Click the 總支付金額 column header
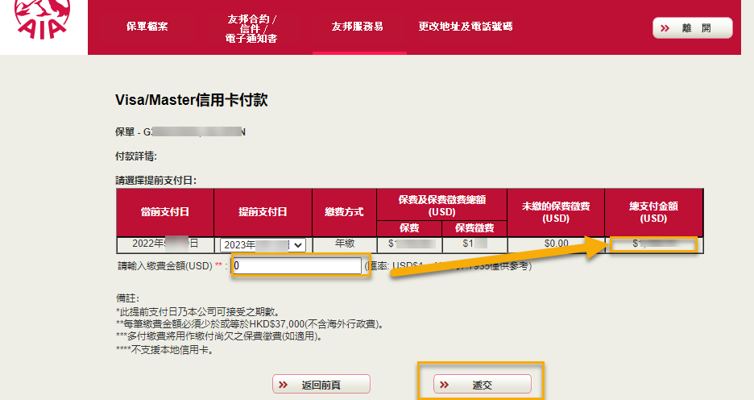 coord(653,212)
